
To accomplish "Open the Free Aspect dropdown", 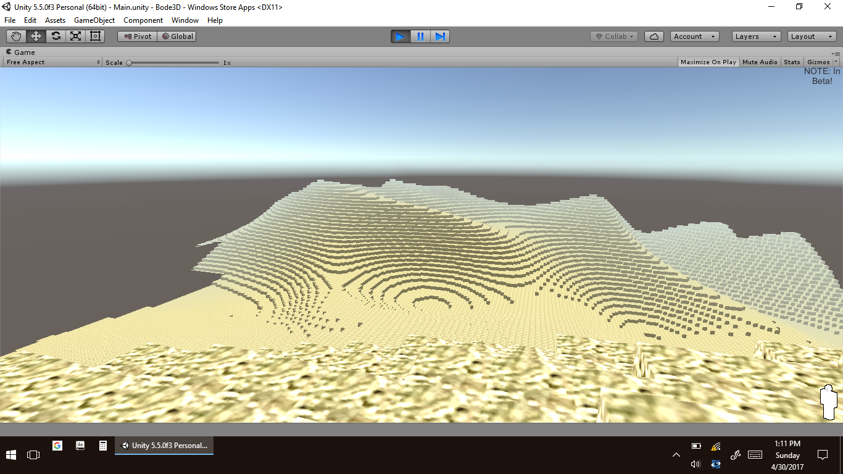I will click(x=52, y=62).
